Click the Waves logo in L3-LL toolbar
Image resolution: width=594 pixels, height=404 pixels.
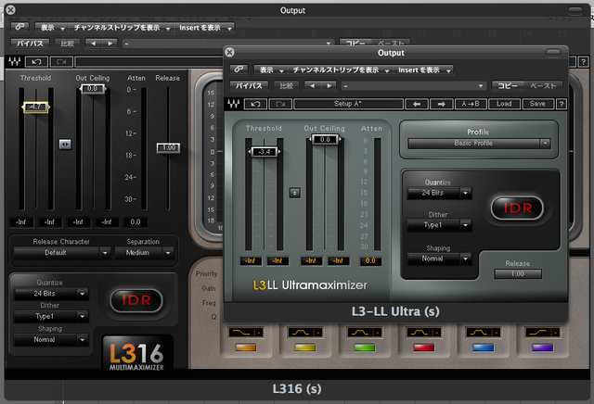(234, 104)
